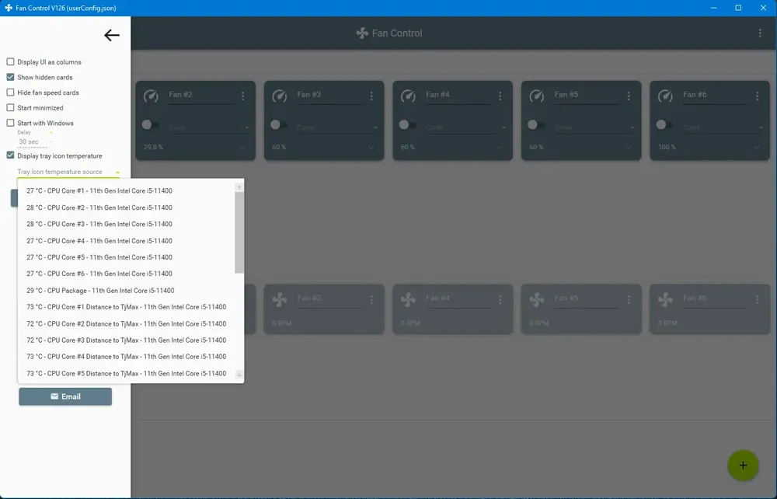
Task: Expand the Fan #2 card showing 29.8 %
Action: point(242,148)
